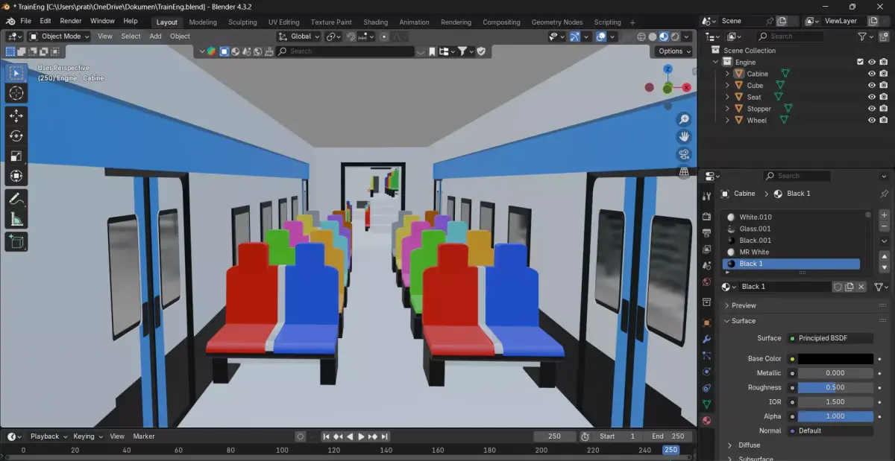Select the Cursor tool in viewport toolbar
The width and height of the screenshot is (895, 461).
(x=16, y=93)
